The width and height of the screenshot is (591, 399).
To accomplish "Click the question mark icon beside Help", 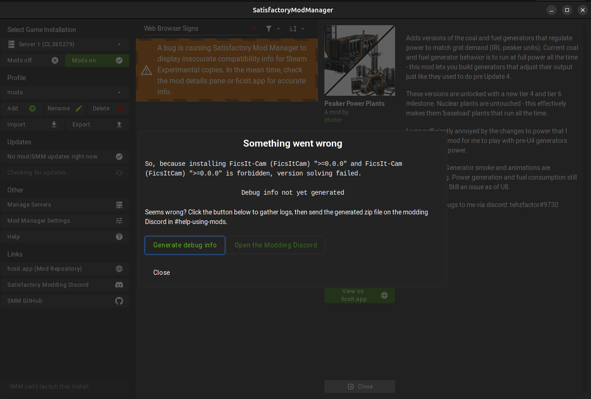I will click(x=119, y=237).
